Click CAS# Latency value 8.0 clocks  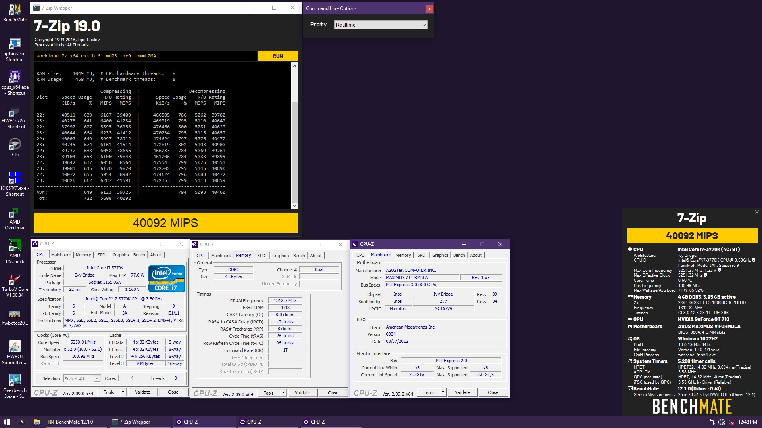pyautogui.click(x=285, y=315)
